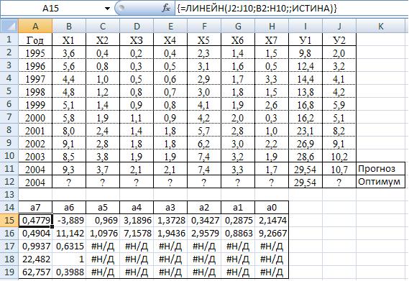Screen dimensions: 409x281
Task: Select column C header
Action: tap(103, 26)
